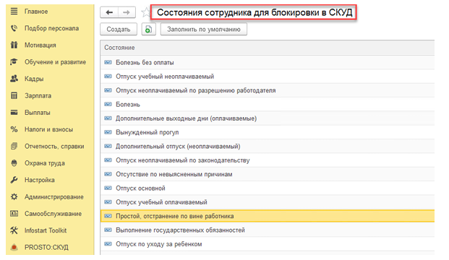Click row icon of Болезнь без оплаты
The image size is (449, 260).
point(108,62)
